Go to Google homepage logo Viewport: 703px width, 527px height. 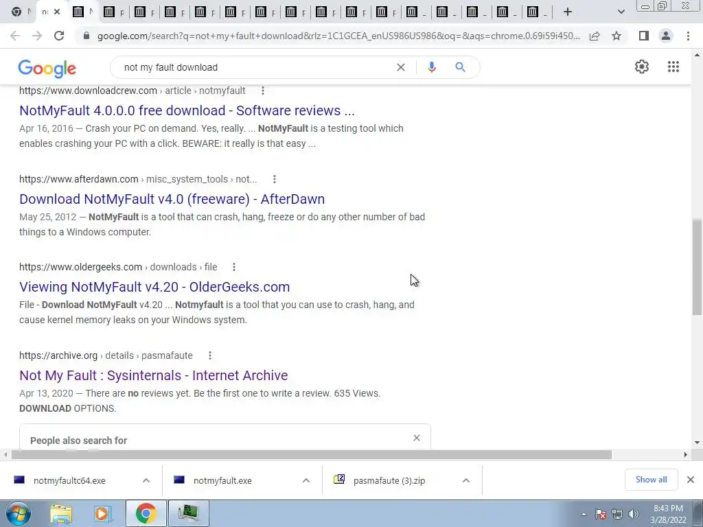coord(47,68)
